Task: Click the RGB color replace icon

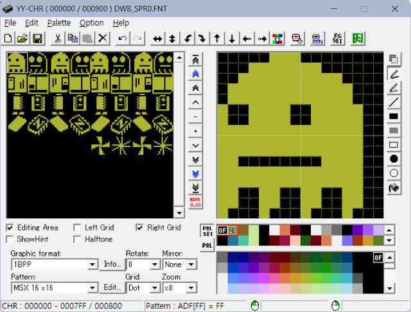Action: pyautogui.click(x=277, y=39)
